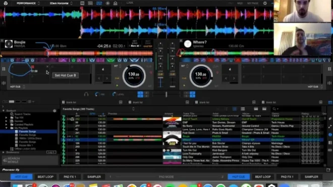Select left BEAT LOOP pad mode tab
This screenshot has width=333, height=187.
(x=45, y=177)
